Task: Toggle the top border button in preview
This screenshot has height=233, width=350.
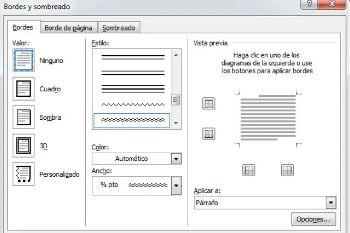Action: [208, 103]
